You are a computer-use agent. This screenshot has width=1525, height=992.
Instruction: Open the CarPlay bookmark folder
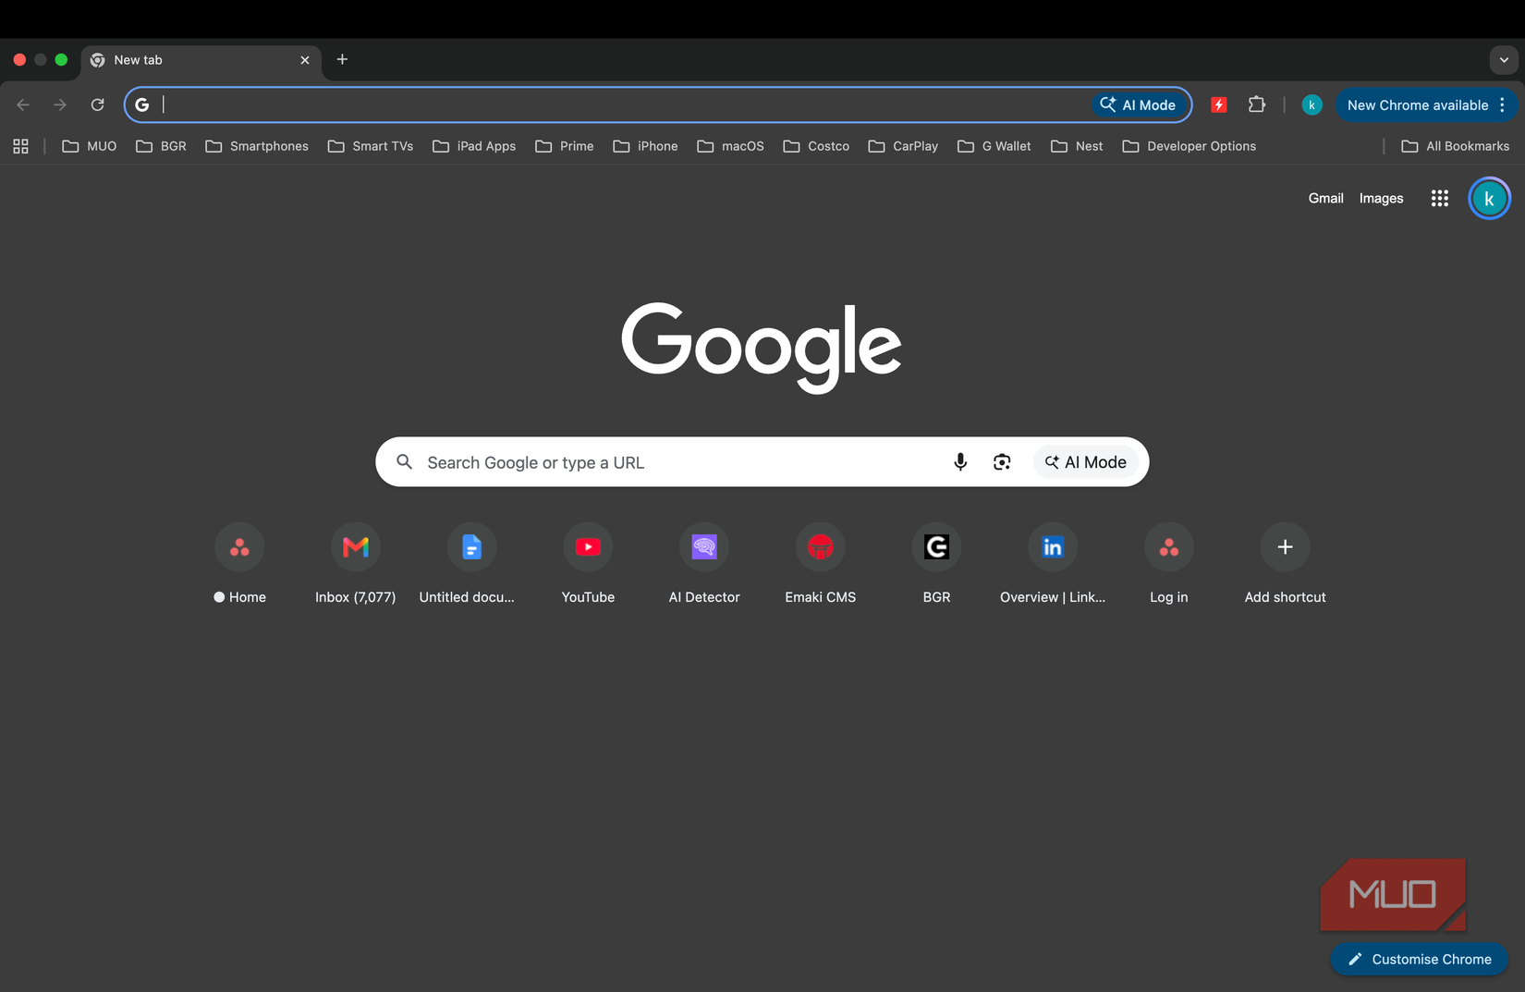pos(903,146)
